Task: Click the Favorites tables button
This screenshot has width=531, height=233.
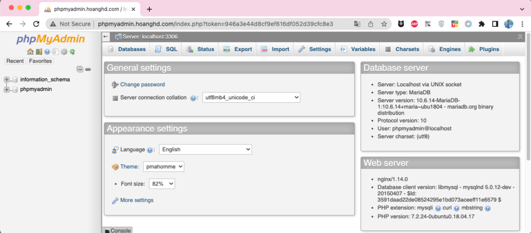Action: [x=40, y=61]
